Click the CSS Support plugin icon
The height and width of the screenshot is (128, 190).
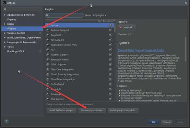pyautogui.click(x=48, y=99)
